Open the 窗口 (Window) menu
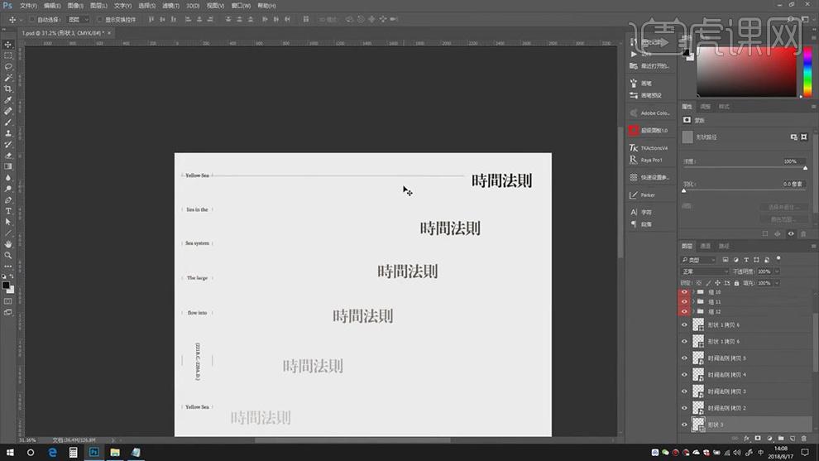 click(241, 6)
